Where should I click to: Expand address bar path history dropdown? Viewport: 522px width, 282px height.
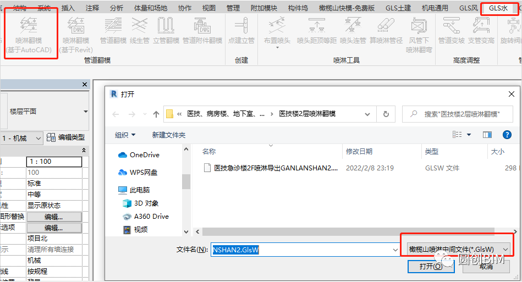click(367, 114)
